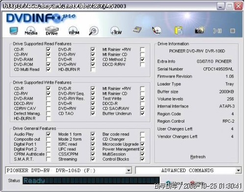Click the Ready status display
This screenshot has height=192, width=245.
coord(91,181)
